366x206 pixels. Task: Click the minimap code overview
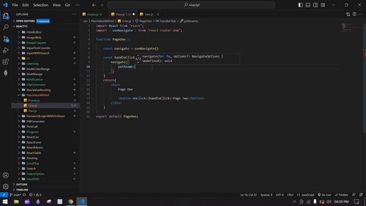pyautogui.click(x=351, y=27)
